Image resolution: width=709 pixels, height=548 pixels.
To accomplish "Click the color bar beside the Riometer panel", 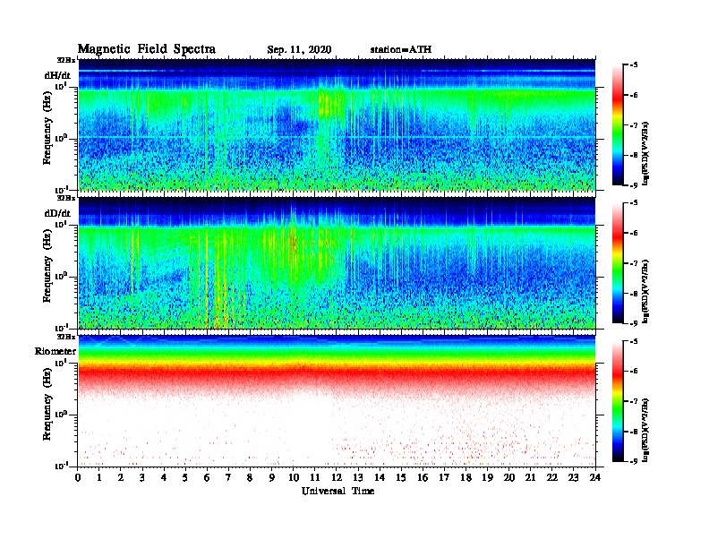I will [618, 401].
